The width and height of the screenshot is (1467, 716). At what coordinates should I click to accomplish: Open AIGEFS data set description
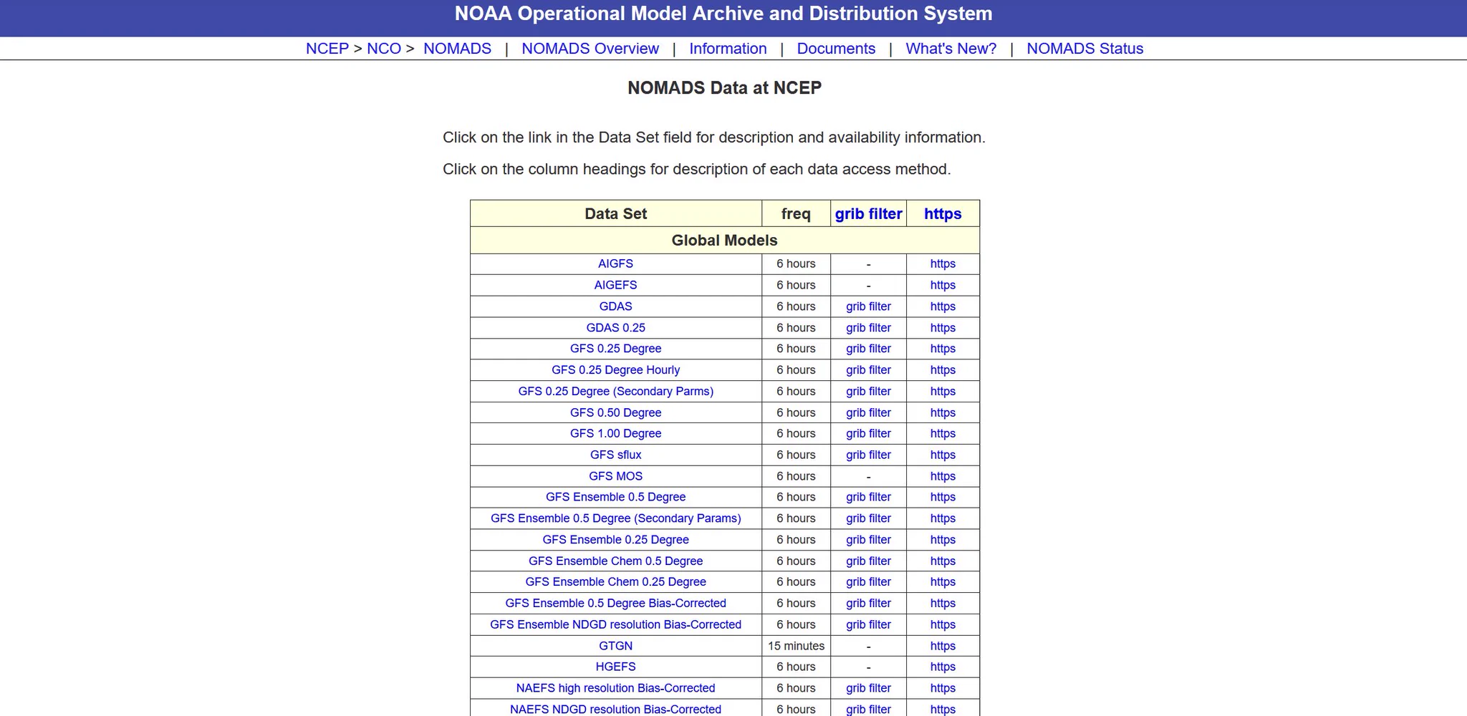click(615, 285)
